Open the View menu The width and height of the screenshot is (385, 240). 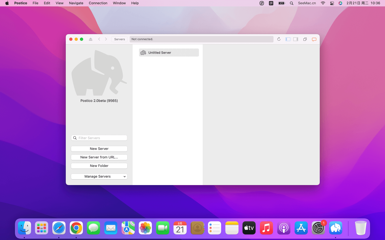[x=60, y=3]
